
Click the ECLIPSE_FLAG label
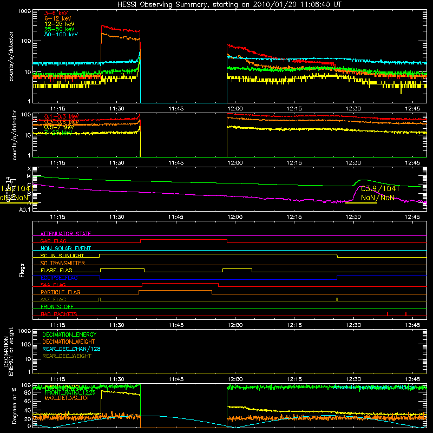59,278
